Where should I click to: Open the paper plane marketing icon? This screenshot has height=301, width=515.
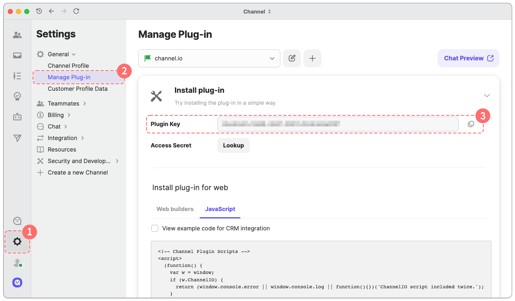tap(17, 138)
